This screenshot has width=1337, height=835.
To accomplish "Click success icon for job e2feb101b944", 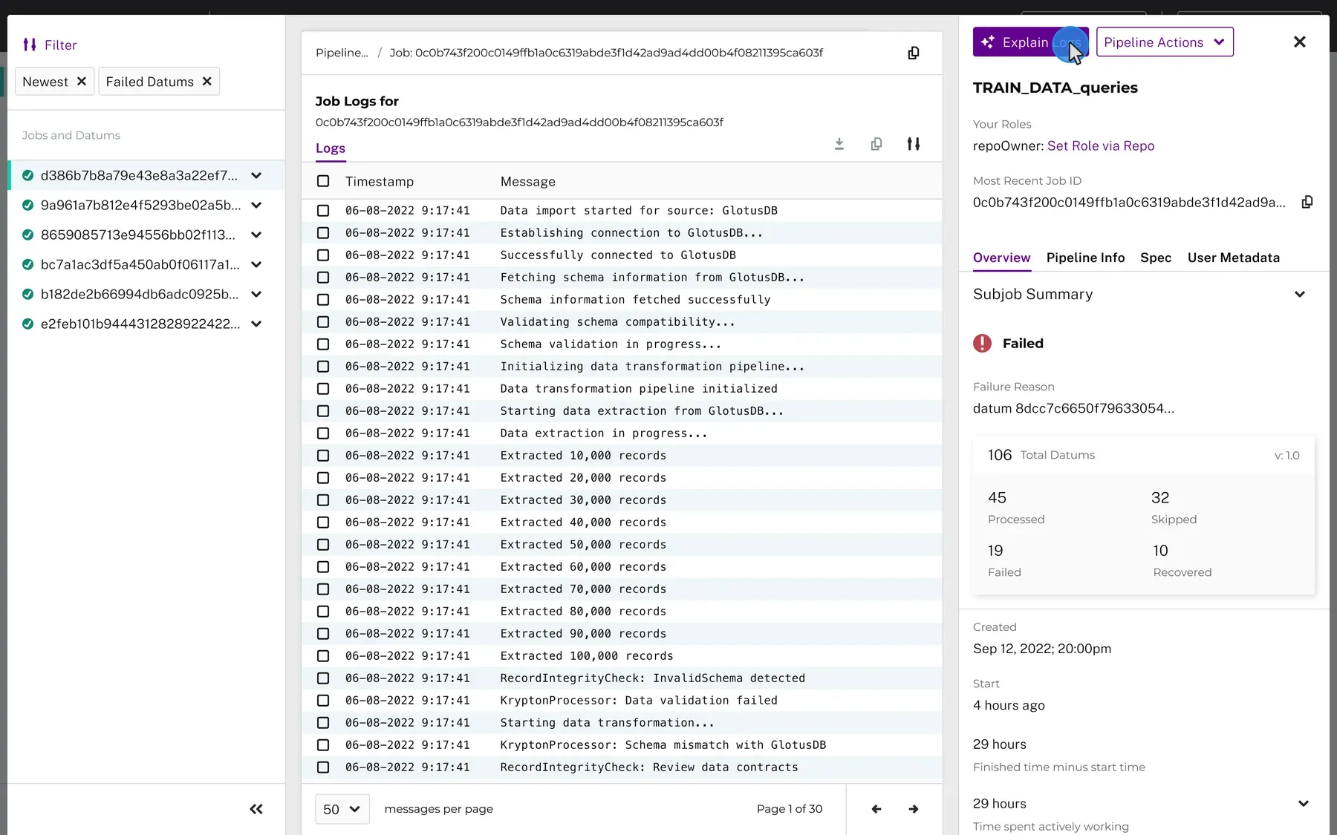I will click(x=27, y=324).
